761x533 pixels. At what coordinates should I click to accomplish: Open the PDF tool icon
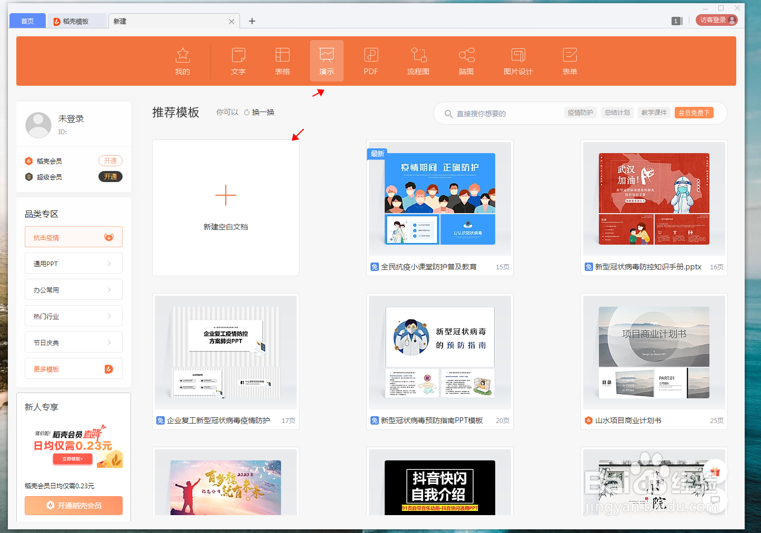(x=371, y=59)
